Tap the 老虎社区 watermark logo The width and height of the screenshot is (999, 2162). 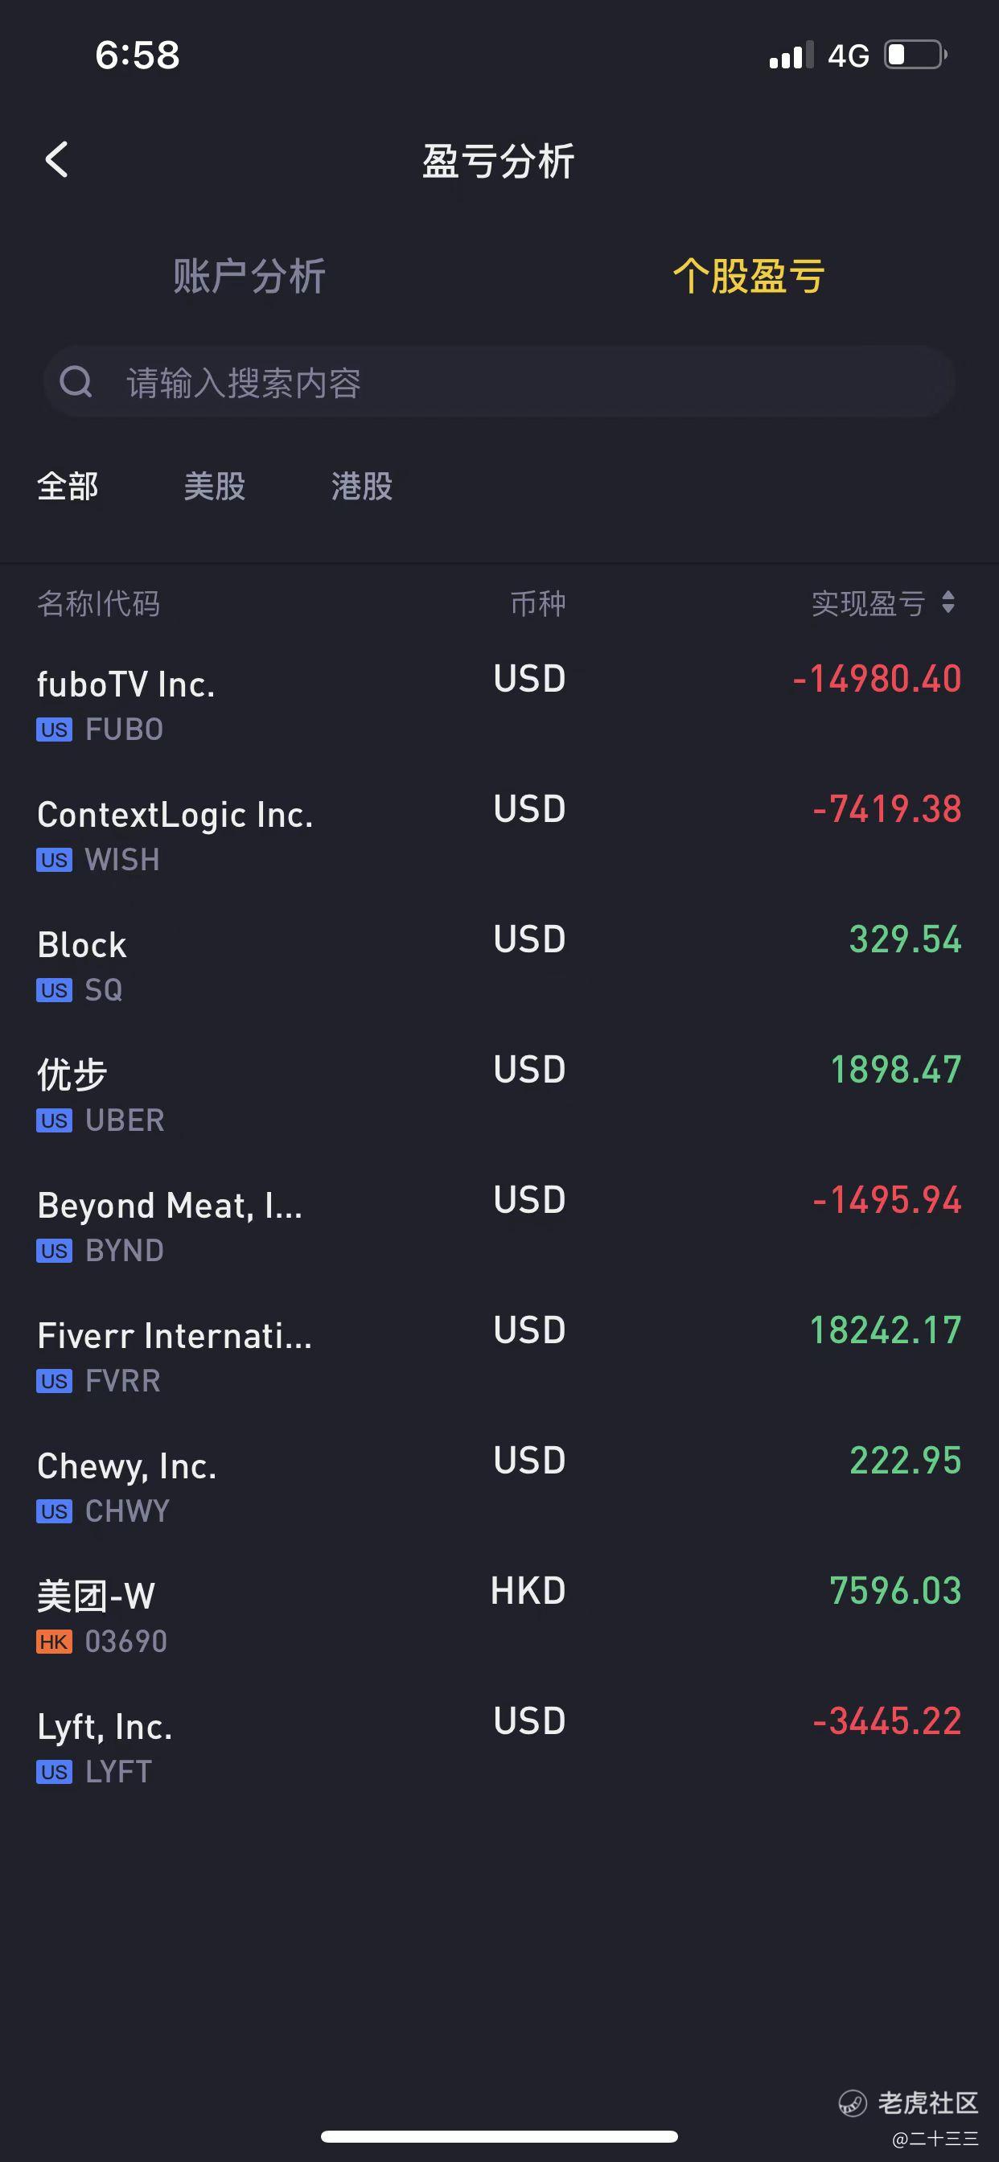[x=908, y=2103]
